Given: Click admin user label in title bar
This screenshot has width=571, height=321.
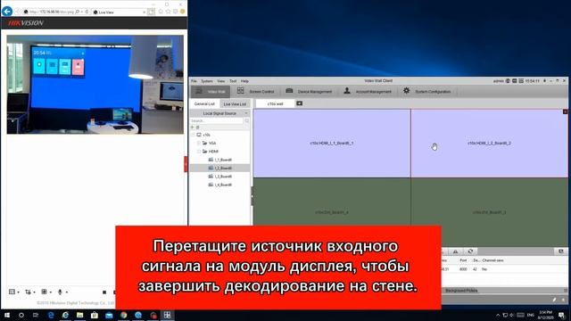Looking at the screenshot, I should point(499,81).
